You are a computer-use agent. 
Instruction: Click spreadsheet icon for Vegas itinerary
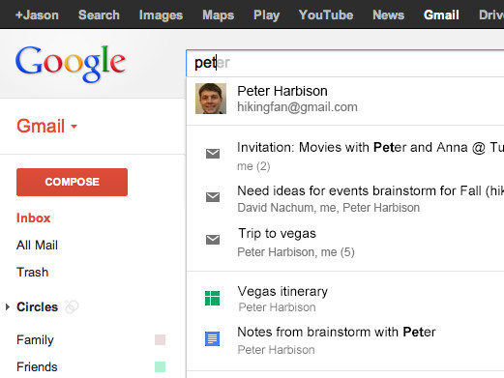212,298
